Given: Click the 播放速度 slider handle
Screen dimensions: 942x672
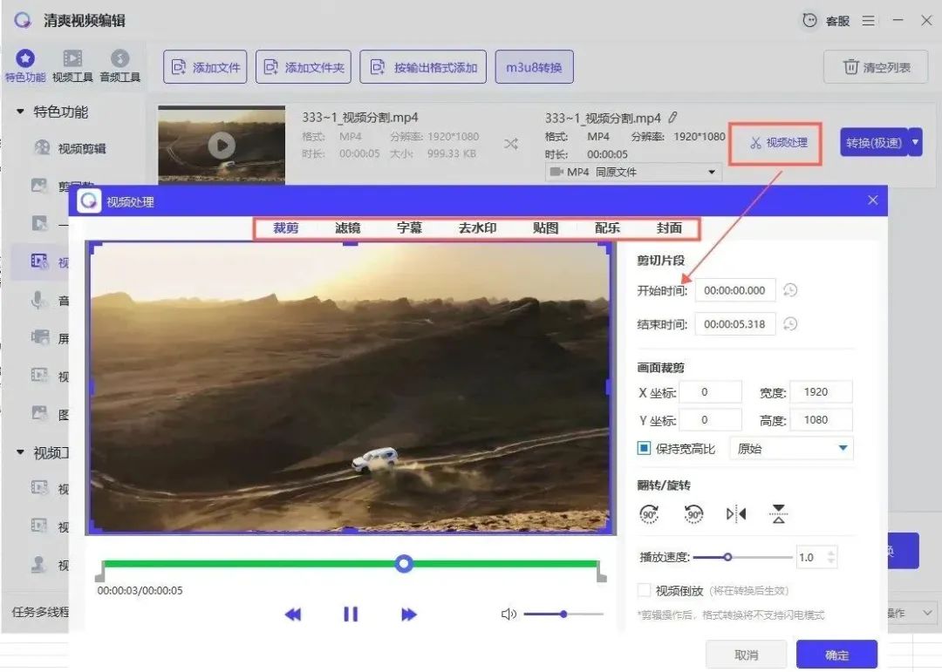Looking at the screenshot, I should click(x=727, y=557).
